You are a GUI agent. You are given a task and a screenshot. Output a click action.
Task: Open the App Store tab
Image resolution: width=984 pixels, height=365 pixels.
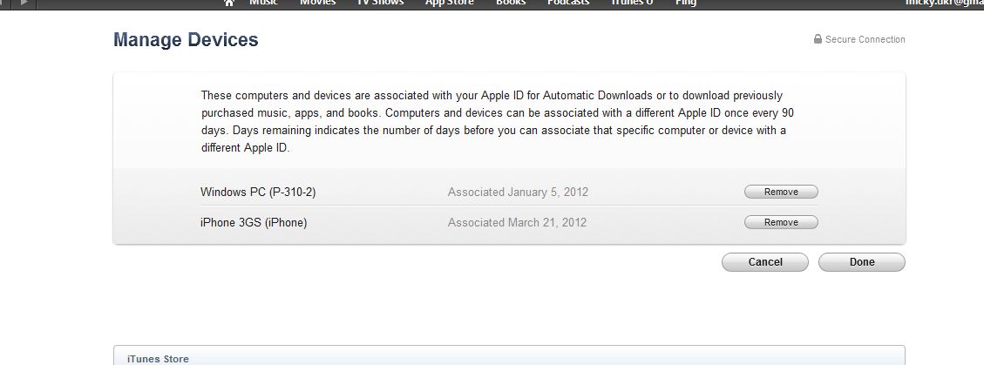449,3
